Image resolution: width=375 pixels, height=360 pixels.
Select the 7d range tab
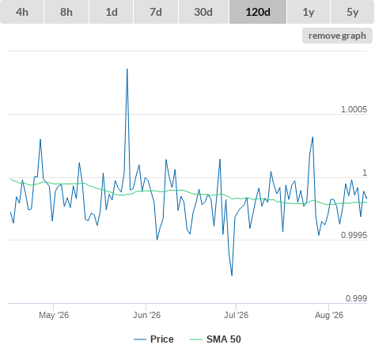(x=156, y=12)
